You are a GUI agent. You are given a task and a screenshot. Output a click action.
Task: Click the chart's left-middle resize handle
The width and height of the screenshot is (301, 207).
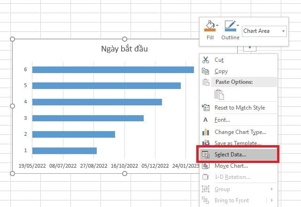[x=13, y=106]
